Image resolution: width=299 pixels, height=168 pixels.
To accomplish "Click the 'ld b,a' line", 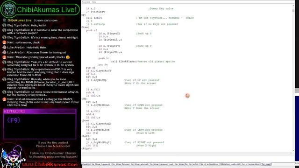I will [103, 36].
